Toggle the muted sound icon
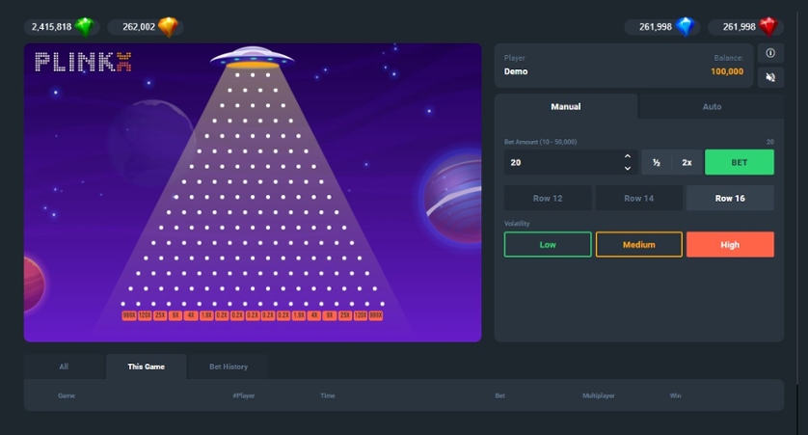 point(770,77)
